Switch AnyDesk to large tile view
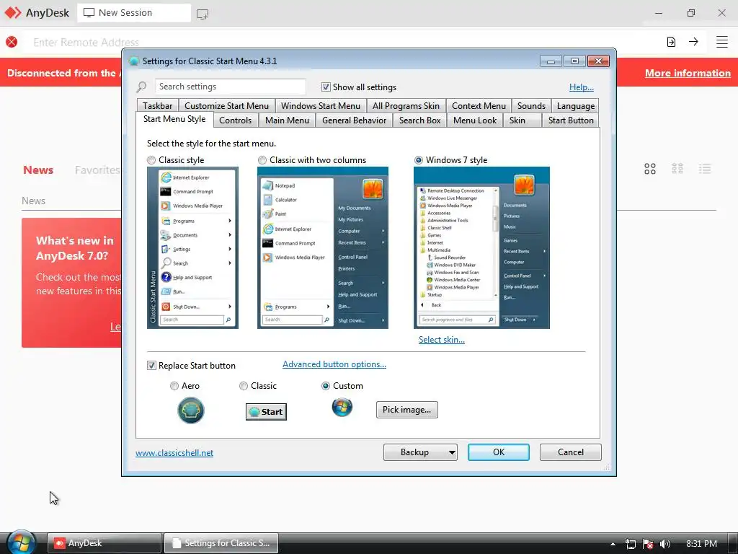 pyautogui.click(x=650, y=169)
